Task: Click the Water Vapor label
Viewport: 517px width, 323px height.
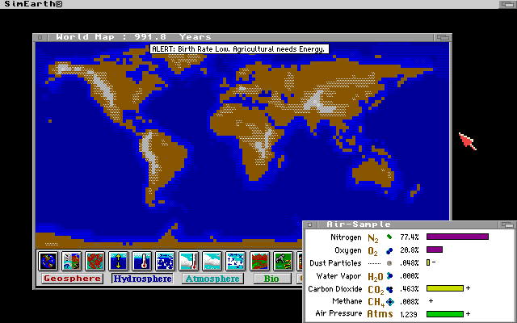Action: pyautogui.click(x=339, y=276)
